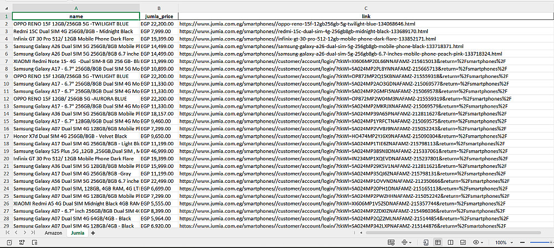554x248 pixels.
Task: Select row 1 header
Action: pos(6,16)
